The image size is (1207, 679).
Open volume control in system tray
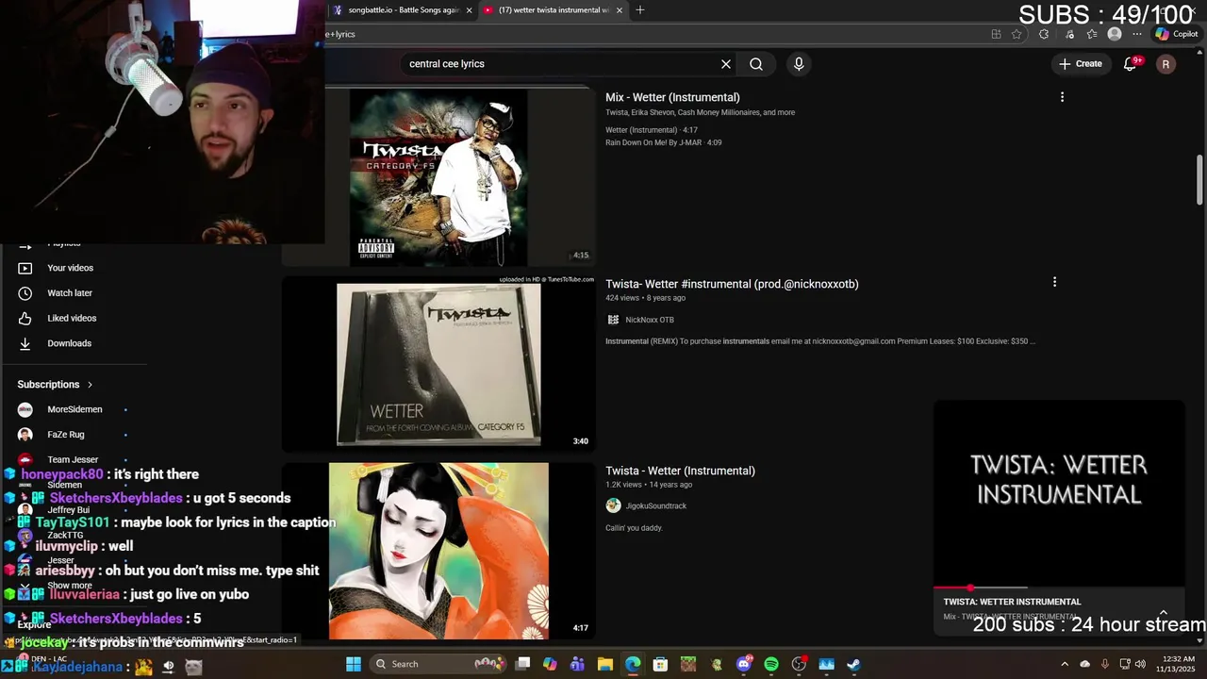pos(1141,664)
